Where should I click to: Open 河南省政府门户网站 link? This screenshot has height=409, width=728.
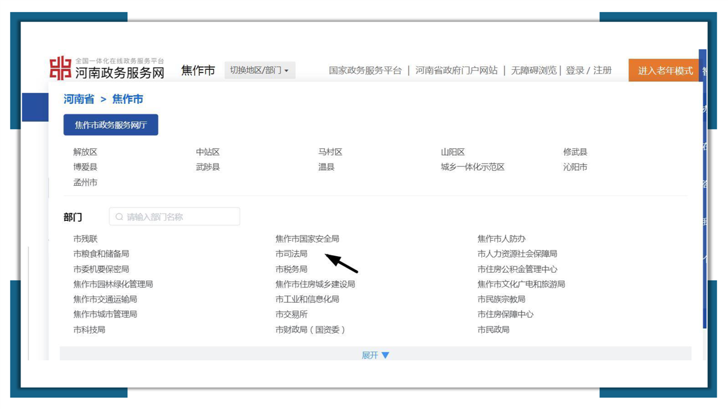point(456,70)
